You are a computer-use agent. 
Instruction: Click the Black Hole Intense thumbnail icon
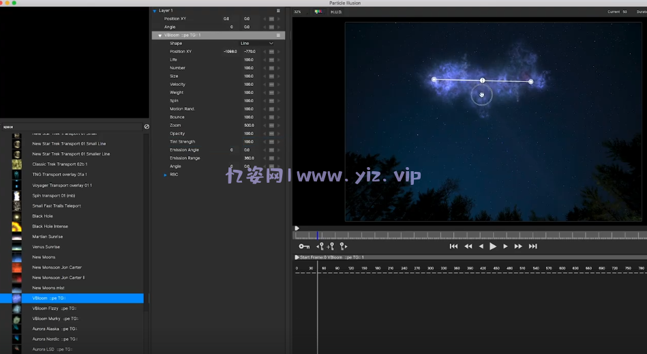(17, 226)
